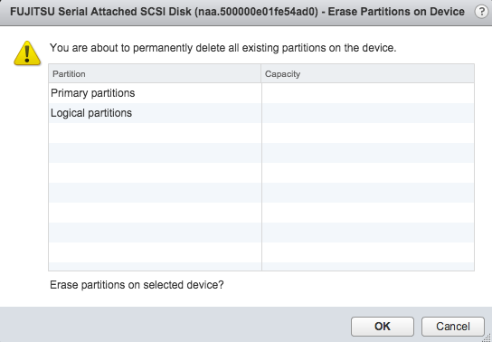Image resolution: width=492 pixels, height=342 pixels.
Task: Click the permanent deletion warning message text
Action: [223, 48]
